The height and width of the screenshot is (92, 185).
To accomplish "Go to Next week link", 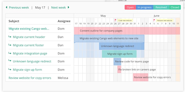I will [58, 7].
